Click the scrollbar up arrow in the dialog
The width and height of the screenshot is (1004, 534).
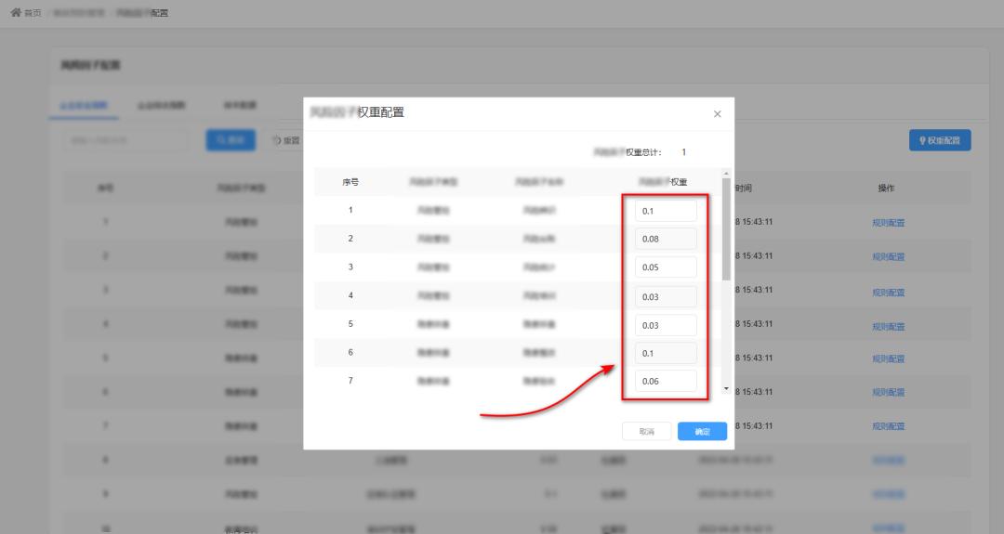tap(726, 174)
